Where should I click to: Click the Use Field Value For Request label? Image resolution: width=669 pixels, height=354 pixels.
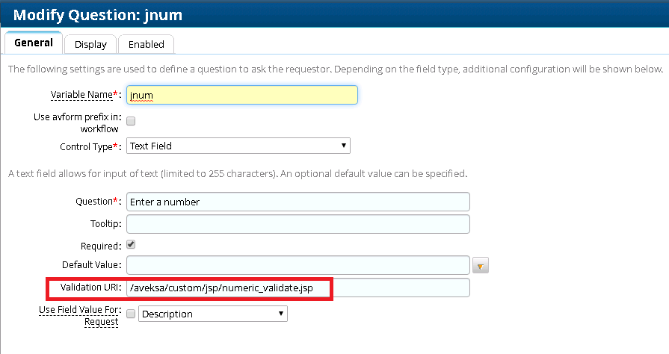78,315
